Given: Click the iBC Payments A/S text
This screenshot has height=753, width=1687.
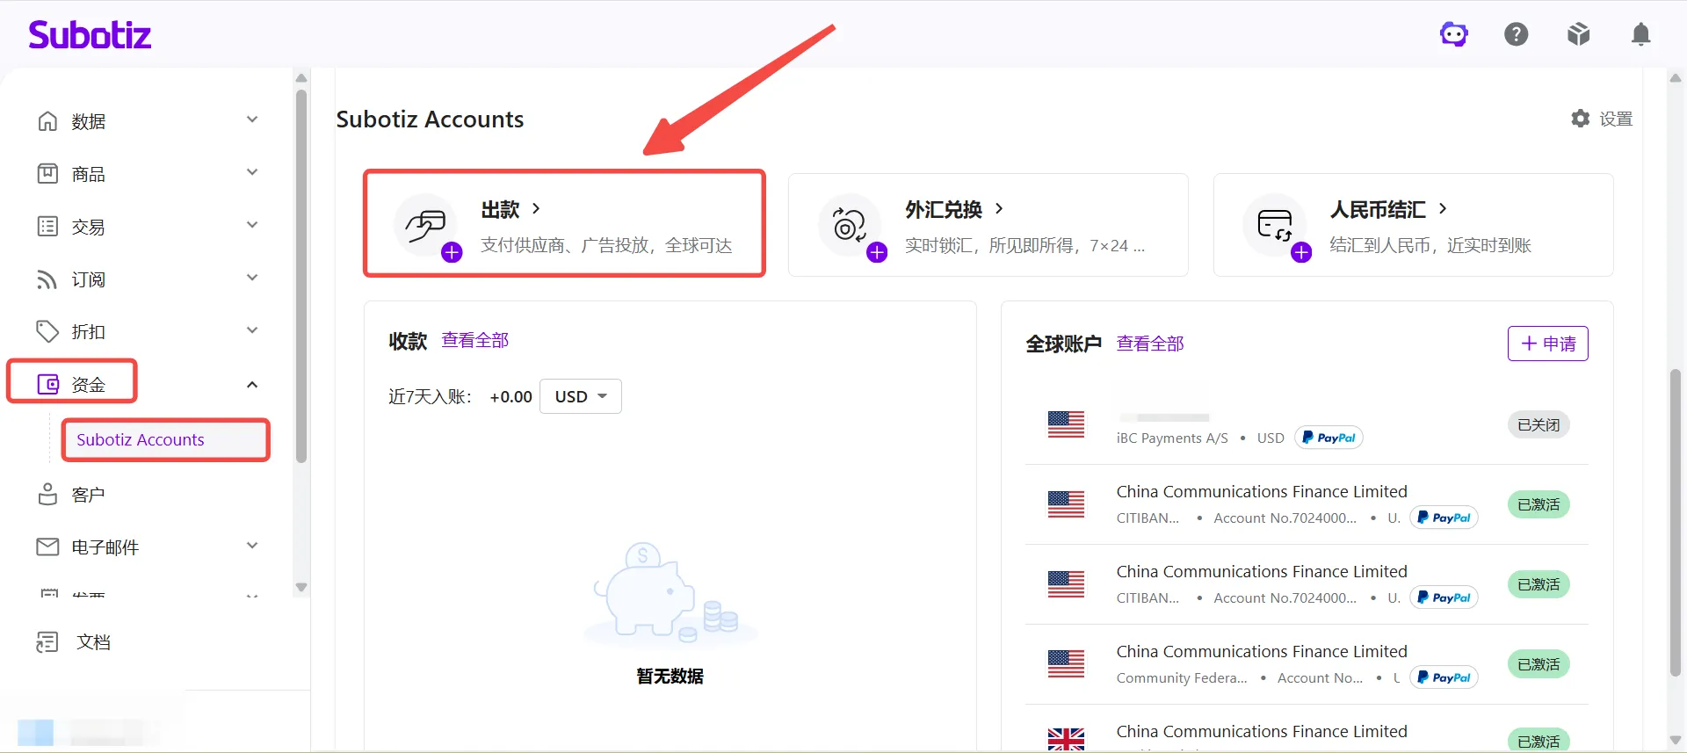Looking at the screenshot, I should [x=1172, y=438].
